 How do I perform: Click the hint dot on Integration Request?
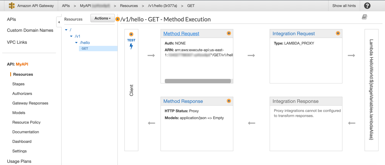pos(338,33)
